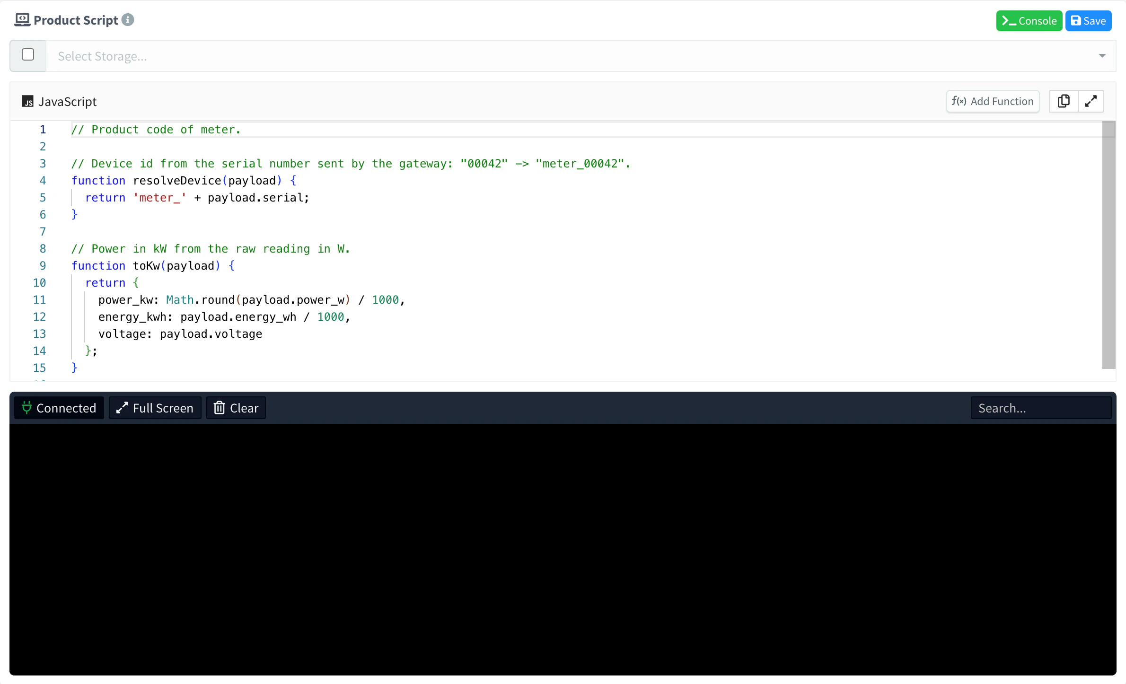Screen dimensions: 1126x684
Task: Focus the console Search field
Action: click(x=1041, y=408)
